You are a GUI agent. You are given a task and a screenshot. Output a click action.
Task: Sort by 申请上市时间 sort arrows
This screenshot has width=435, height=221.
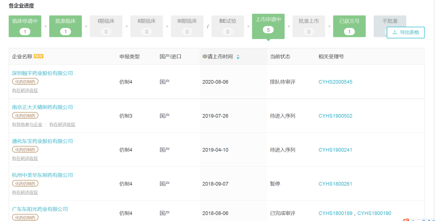click(238, 57)
